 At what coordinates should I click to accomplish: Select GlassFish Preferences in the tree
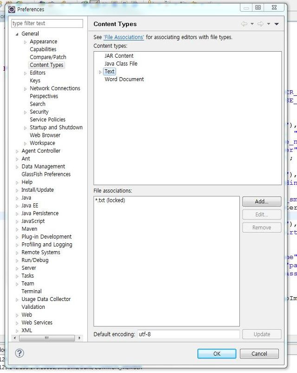coord(46,174)
